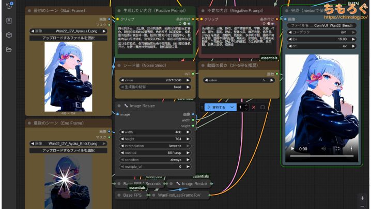This screenshot has height=209, width=371.
Task: Open the workflow list sidebar icon
Action: [x=9, y=21]
